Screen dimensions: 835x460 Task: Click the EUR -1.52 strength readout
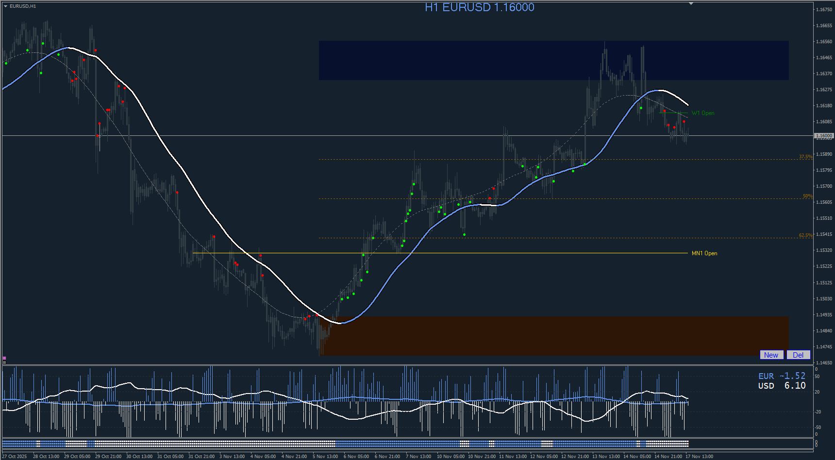782,376
